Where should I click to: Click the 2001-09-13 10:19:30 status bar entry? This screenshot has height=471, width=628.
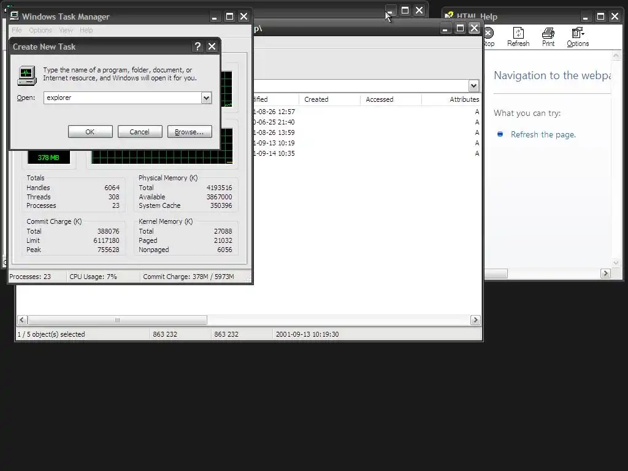[x=307, y=334]
